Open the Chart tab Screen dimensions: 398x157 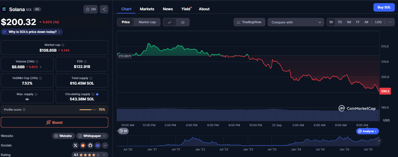pos(126,9)
